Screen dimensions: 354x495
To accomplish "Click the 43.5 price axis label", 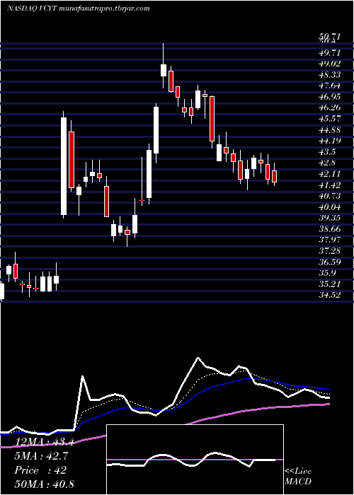I will (x=327, y=152).
